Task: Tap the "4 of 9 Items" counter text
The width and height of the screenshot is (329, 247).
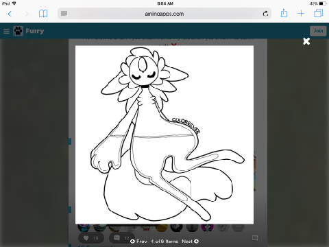Action: coord(164,242)
